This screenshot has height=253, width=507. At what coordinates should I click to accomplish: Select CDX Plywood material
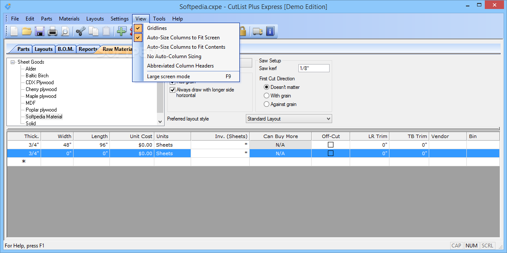[40, 82]
